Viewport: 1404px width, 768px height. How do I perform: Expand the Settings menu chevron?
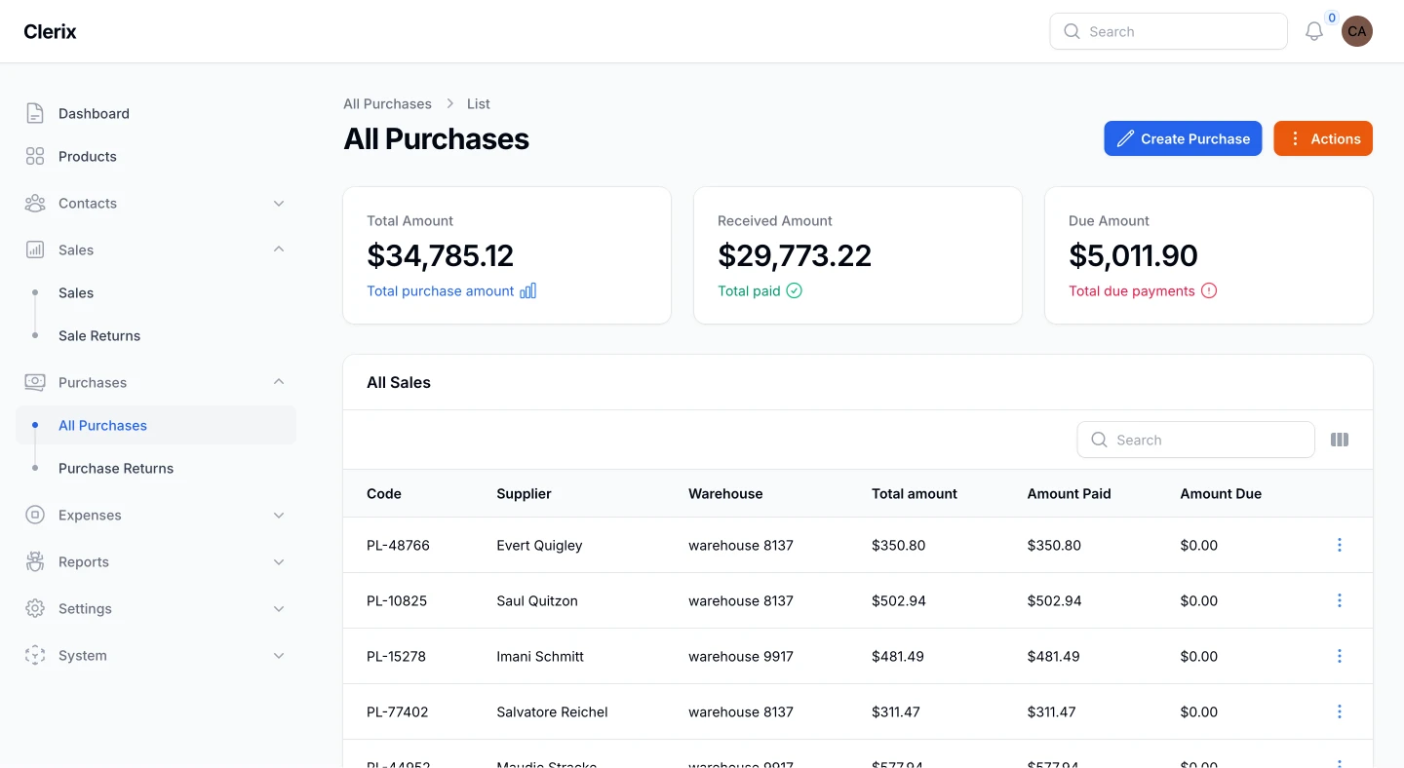pos(279,608)
